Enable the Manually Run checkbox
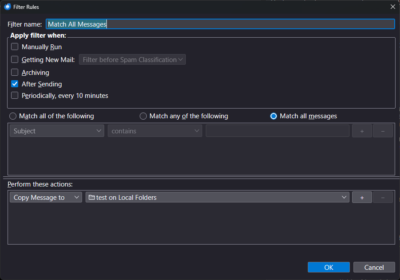400x280 pixels. coord(15,47)
